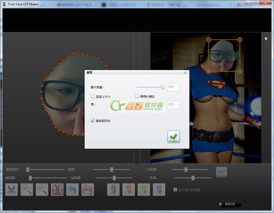Viewport: 274px width, 213px height.
Task: Click the BACK button
Action: [229, 204]
